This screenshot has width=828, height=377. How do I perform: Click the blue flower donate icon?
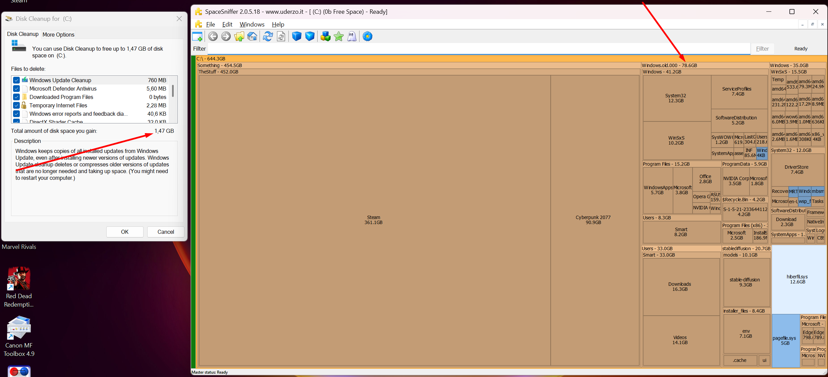coord(368,36)
